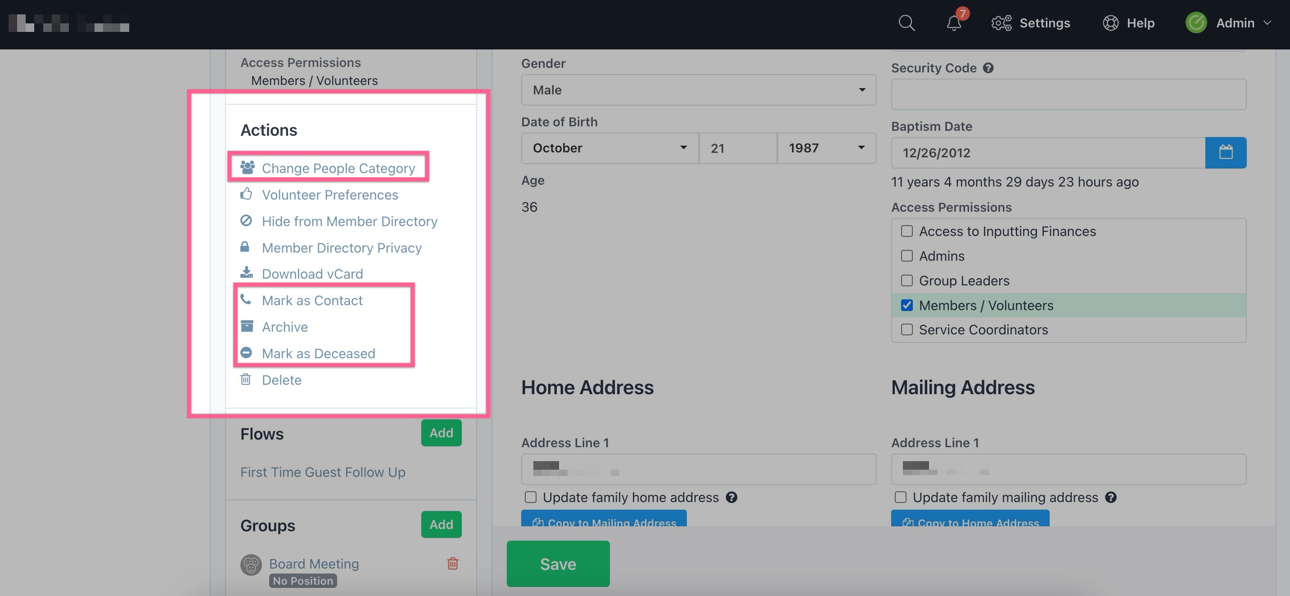Select Change People Category action

[338, 168]
